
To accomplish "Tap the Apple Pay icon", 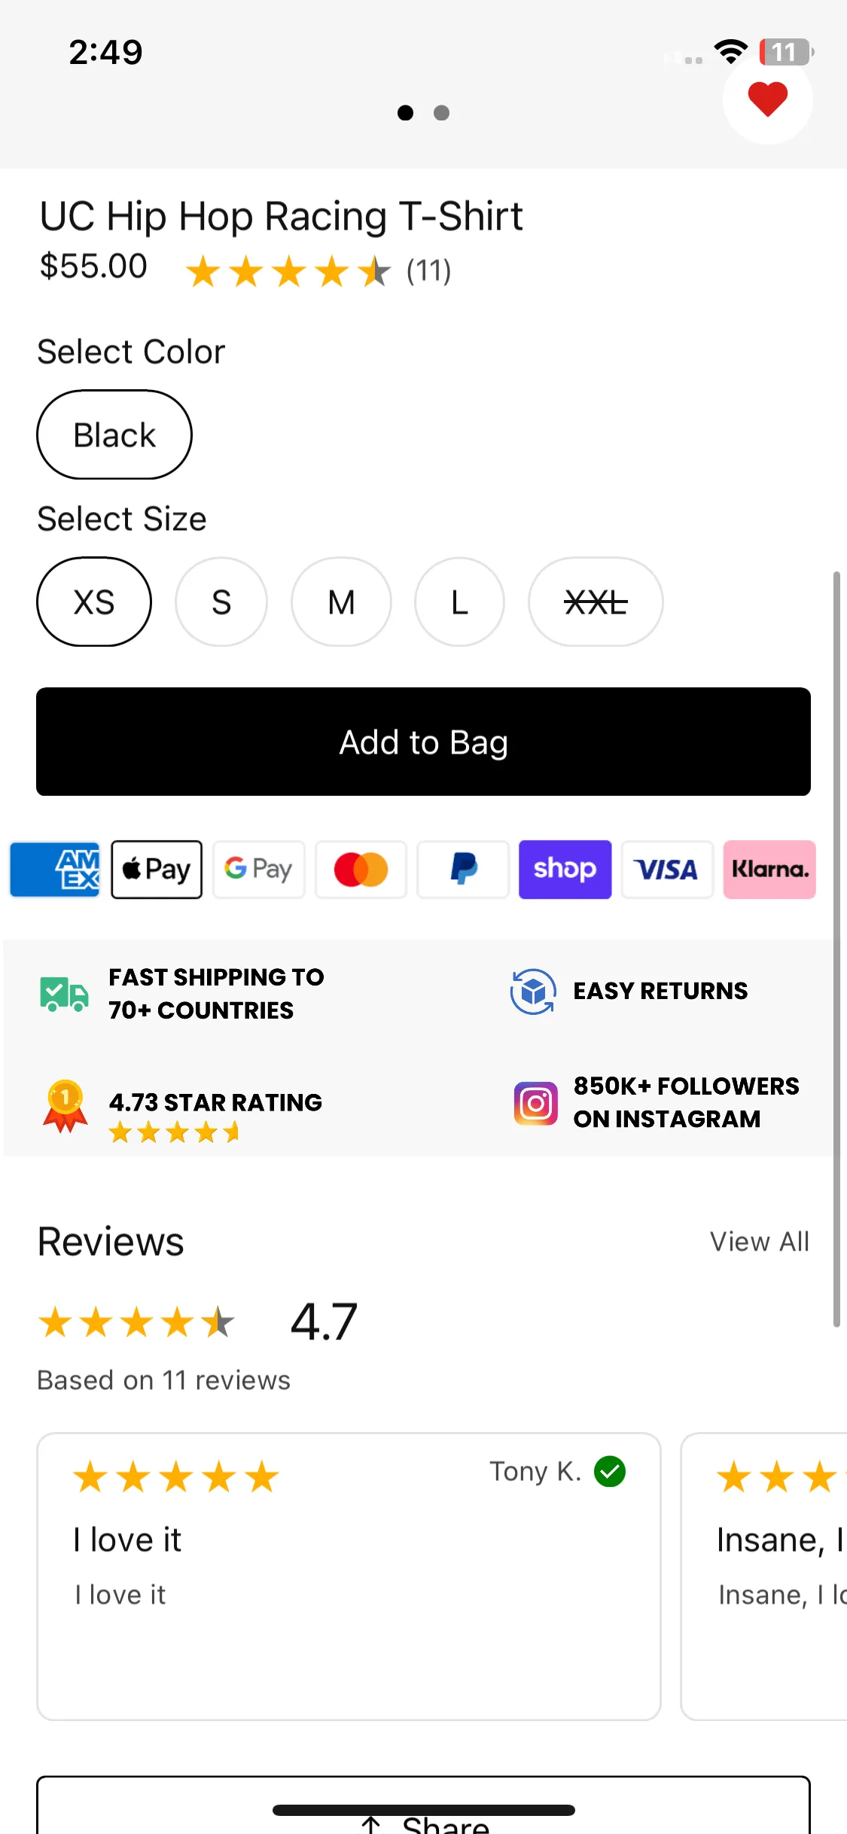I will 157,870.
